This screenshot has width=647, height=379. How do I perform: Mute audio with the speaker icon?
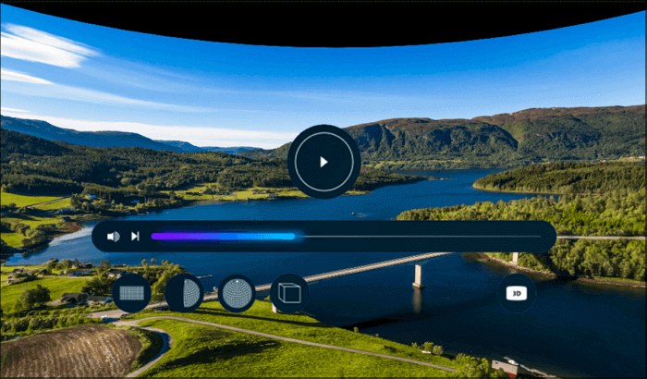(x=114, y=236)
